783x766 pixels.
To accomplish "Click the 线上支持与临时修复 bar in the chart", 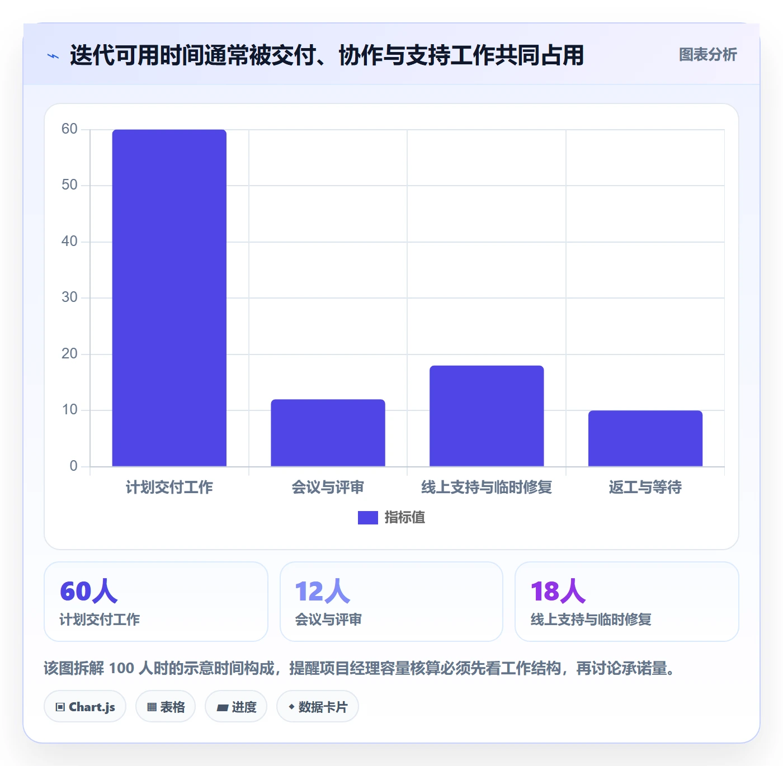I will 487,416.
